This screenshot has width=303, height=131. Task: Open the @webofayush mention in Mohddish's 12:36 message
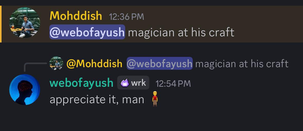tap(87, 32)
